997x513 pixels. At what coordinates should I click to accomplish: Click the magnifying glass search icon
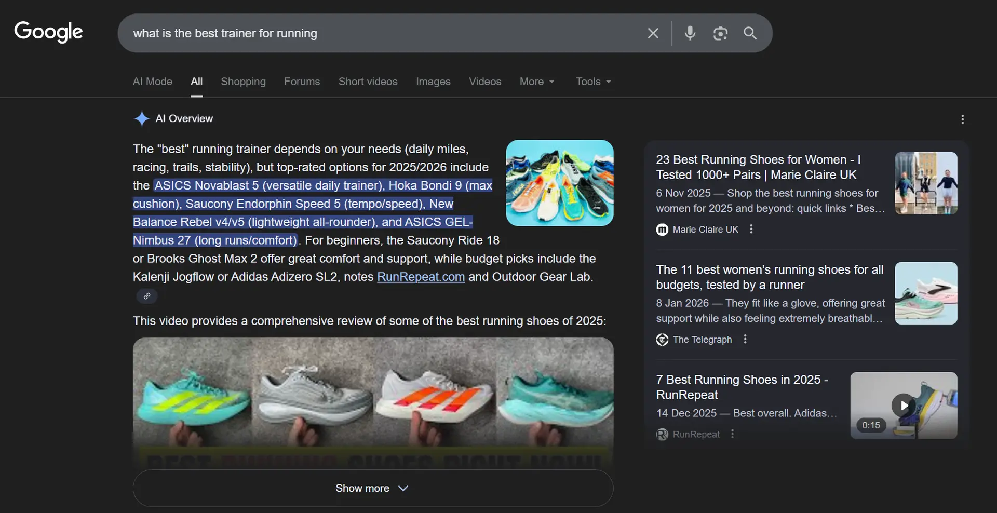point(750,33)
